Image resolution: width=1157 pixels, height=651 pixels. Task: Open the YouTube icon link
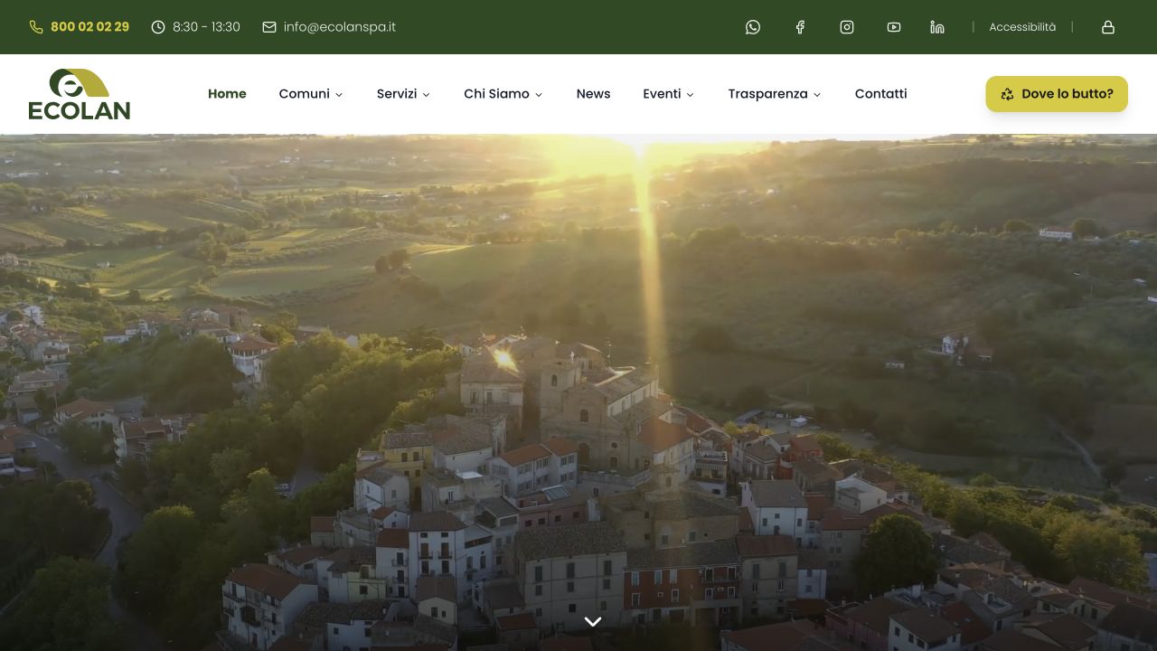click(894, 27)
